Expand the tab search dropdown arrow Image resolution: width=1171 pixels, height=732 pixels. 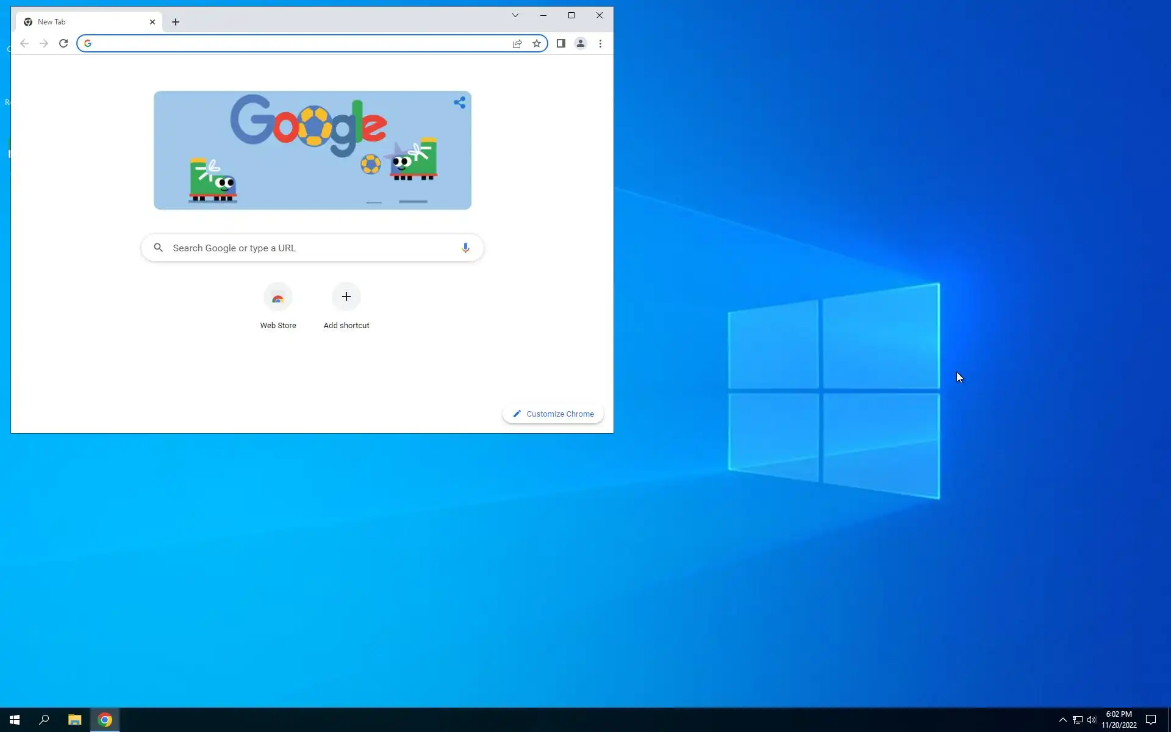point(515,15)
